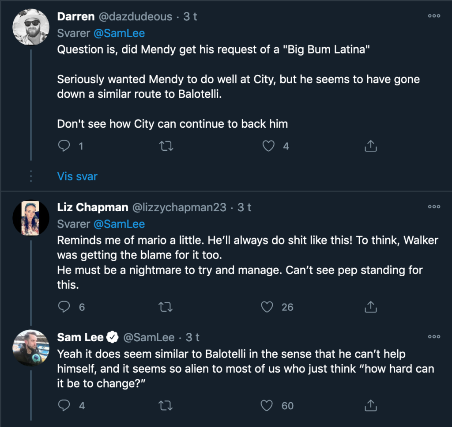Share Darren's tweet

point(371,145)
